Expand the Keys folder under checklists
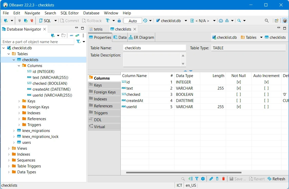Screen dimensions: 289x189 [19, 101]
